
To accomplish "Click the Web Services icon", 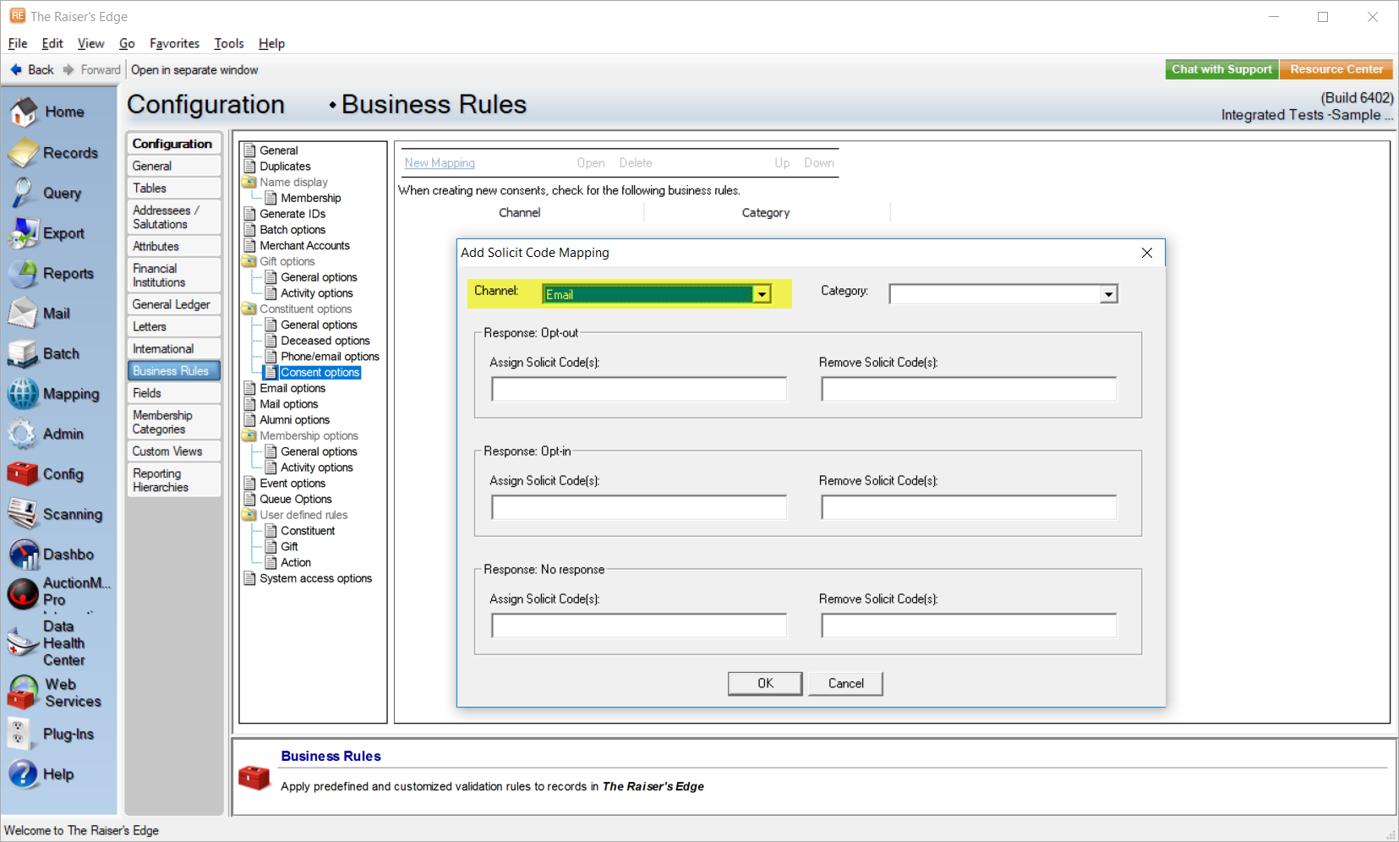I will tap(23, 692).
